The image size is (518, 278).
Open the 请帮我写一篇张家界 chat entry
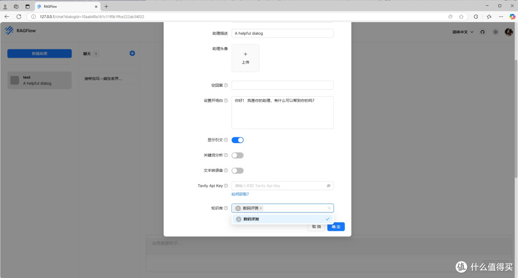tap(109, 79)
